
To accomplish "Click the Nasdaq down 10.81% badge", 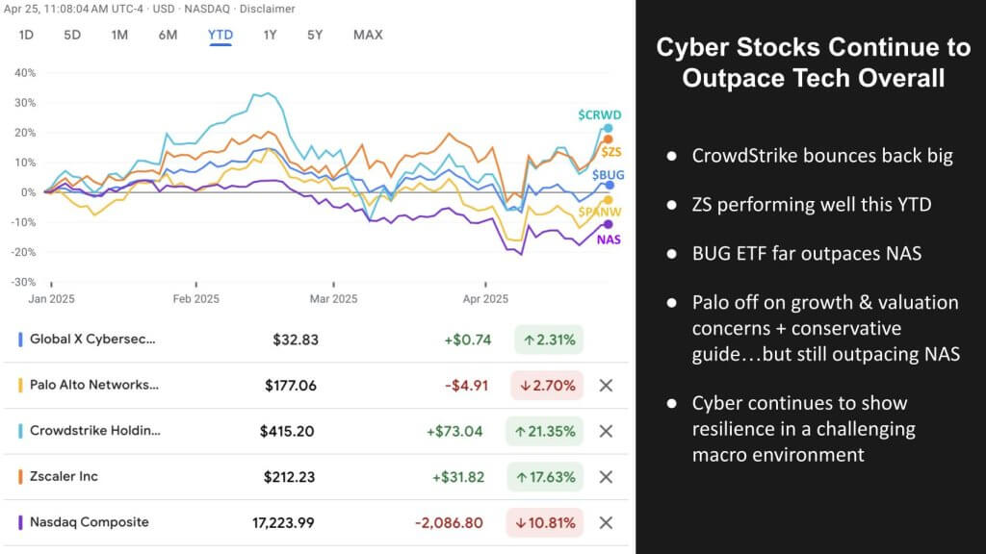I will tap(545, 522).
